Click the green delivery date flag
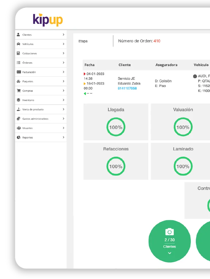 (x=85, y=93)
